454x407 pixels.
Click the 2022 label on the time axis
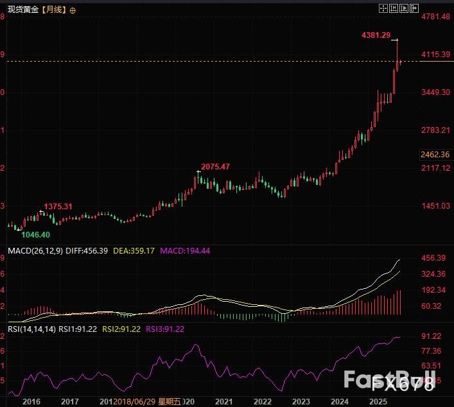click(x=261, y=401)
